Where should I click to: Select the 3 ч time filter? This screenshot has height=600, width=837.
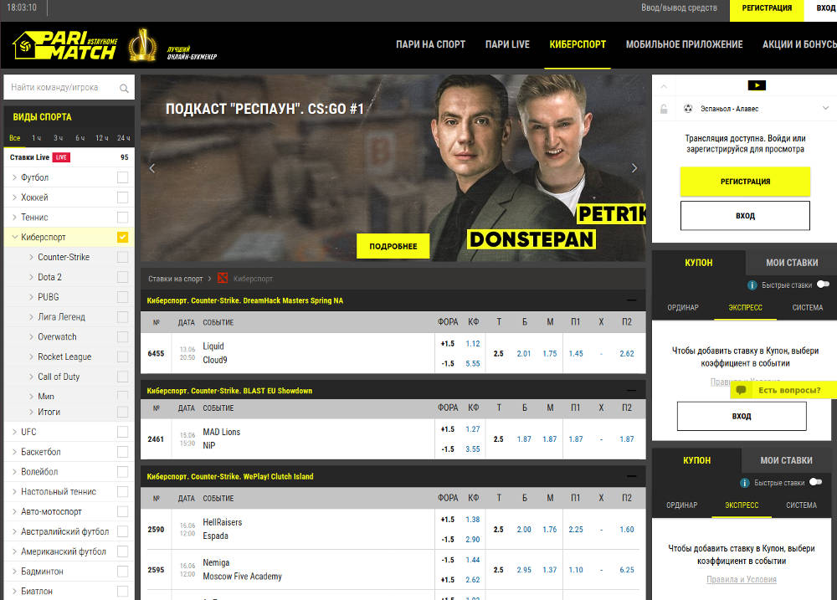[x=59, y=138]
